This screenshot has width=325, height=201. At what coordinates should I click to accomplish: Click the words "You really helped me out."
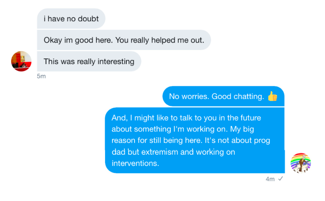click(160, 40)
